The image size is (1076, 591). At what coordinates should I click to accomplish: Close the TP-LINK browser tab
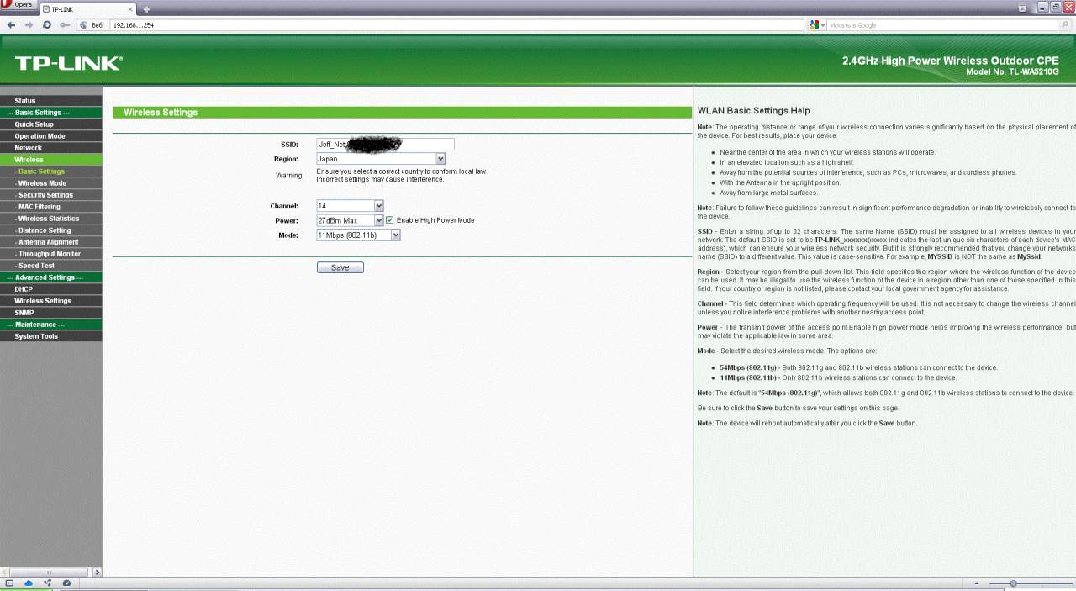pyautogui.click(x=132, y=9)
